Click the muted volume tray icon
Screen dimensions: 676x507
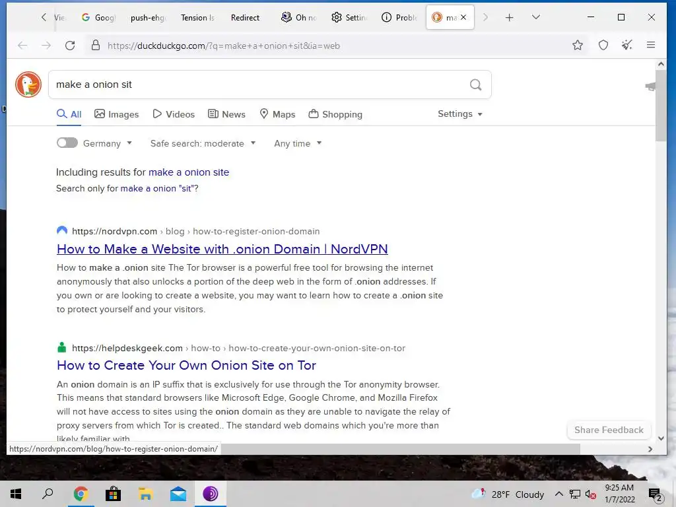coord(591,494)
